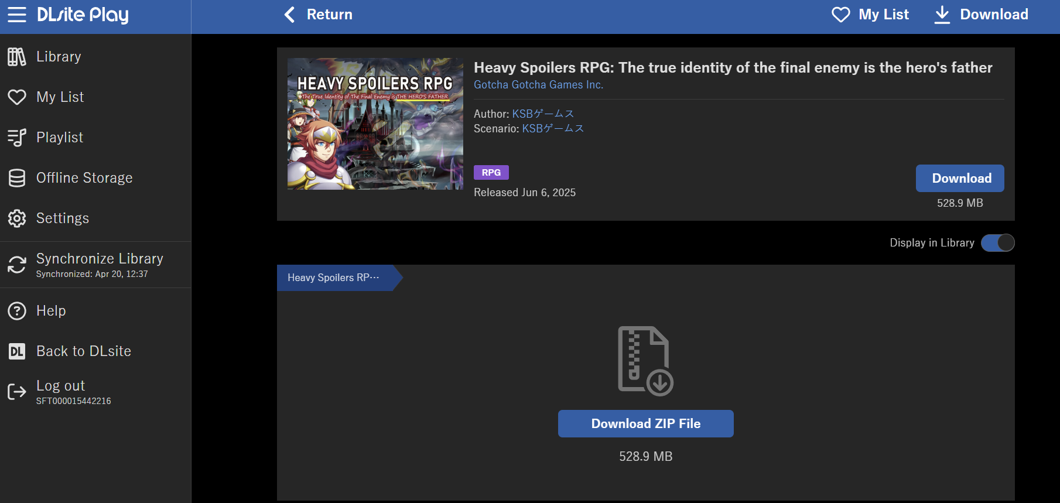Image resolution: width=1060 pixels, height=503 pixels.
Task: Click the Download ZIP File button
Action: pos(646,423)
